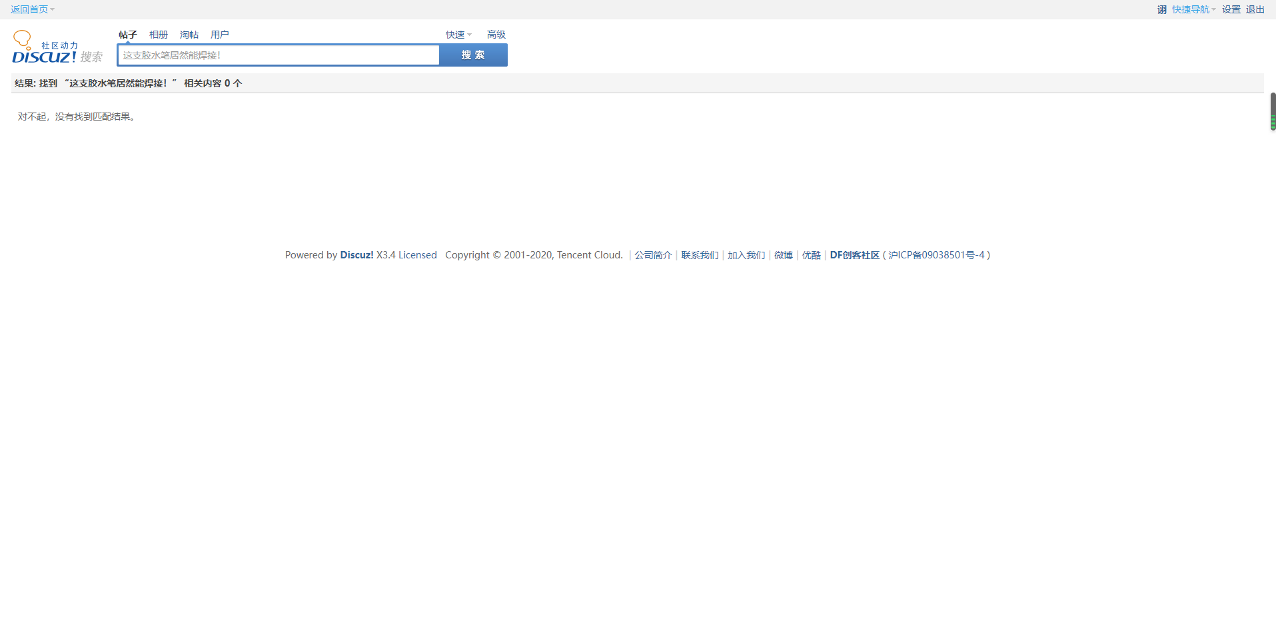Image resolution: width=1276 pixels, height=624 pixels.
Task: Open DF创客社区 footer link
Action: click(855, 255)
